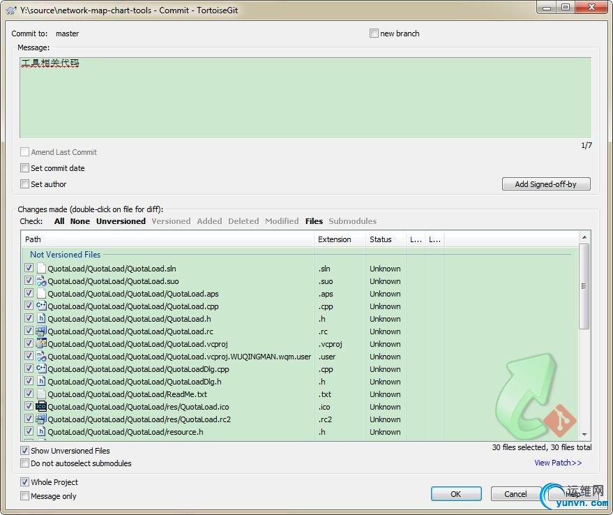Select the QuotaLoad.aps file path
Image resolution: width=613 pixels, height=515 pixels.
(x=133, y=294)
